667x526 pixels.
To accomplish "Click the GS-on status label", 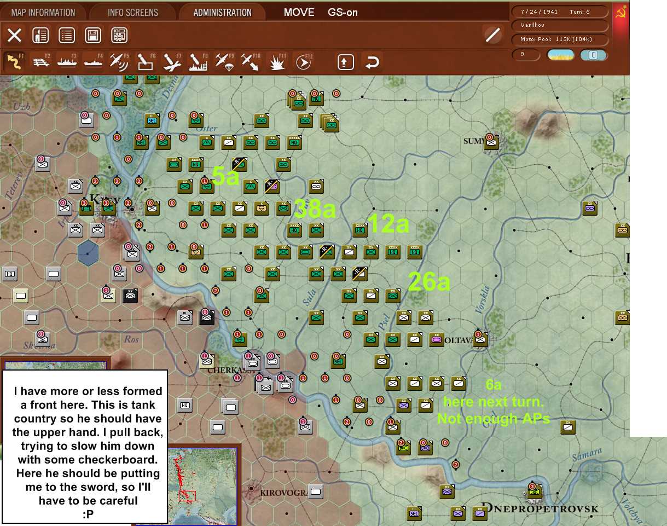I will point(343,12).
